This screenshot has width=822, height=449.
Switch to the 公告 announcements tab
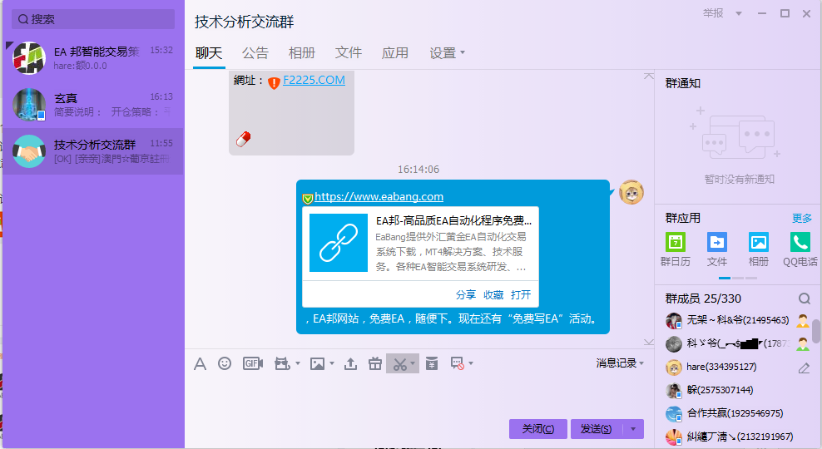(255, 53)
